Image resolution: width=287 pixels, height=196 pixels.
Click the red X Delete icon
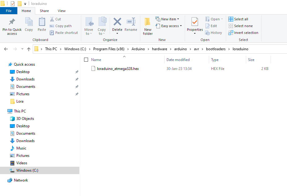click(x=117, y=22)
